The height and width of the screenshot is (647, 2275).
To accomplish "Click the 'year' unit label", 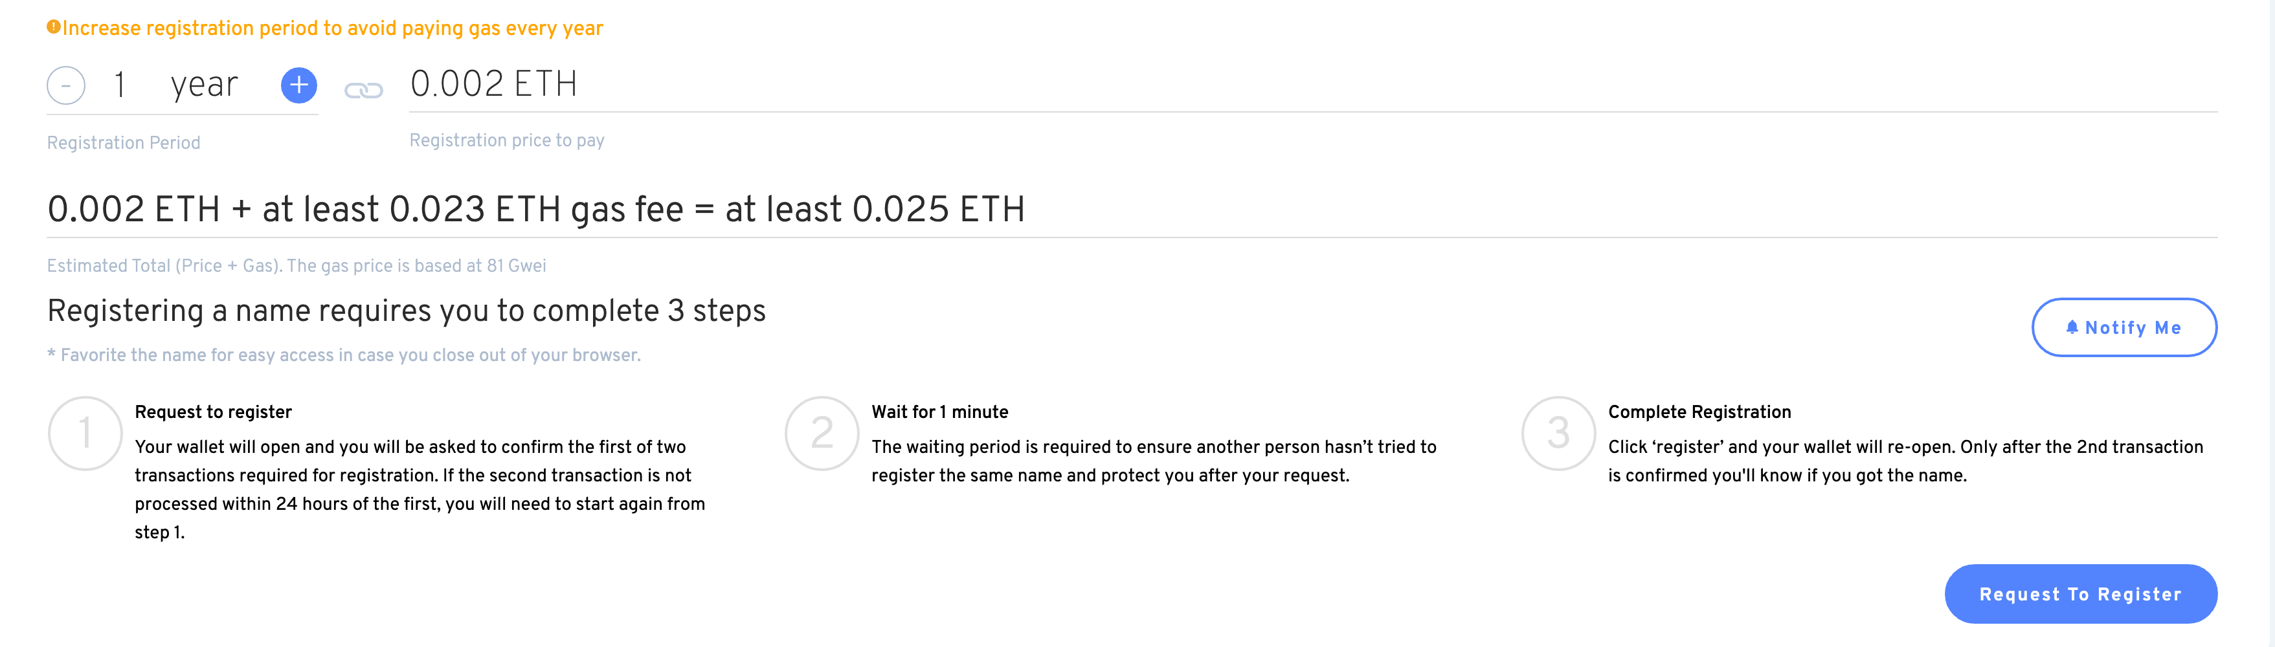I will 204,85.
